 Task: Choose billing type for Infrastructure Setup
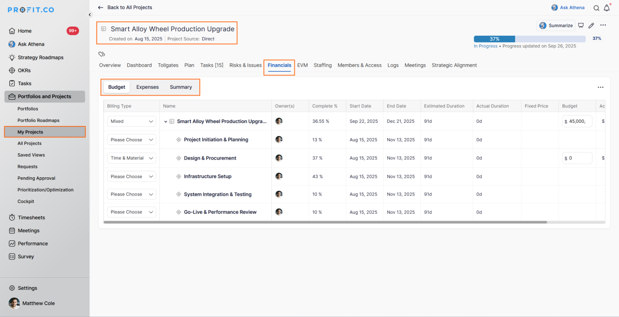coord(132,176)
